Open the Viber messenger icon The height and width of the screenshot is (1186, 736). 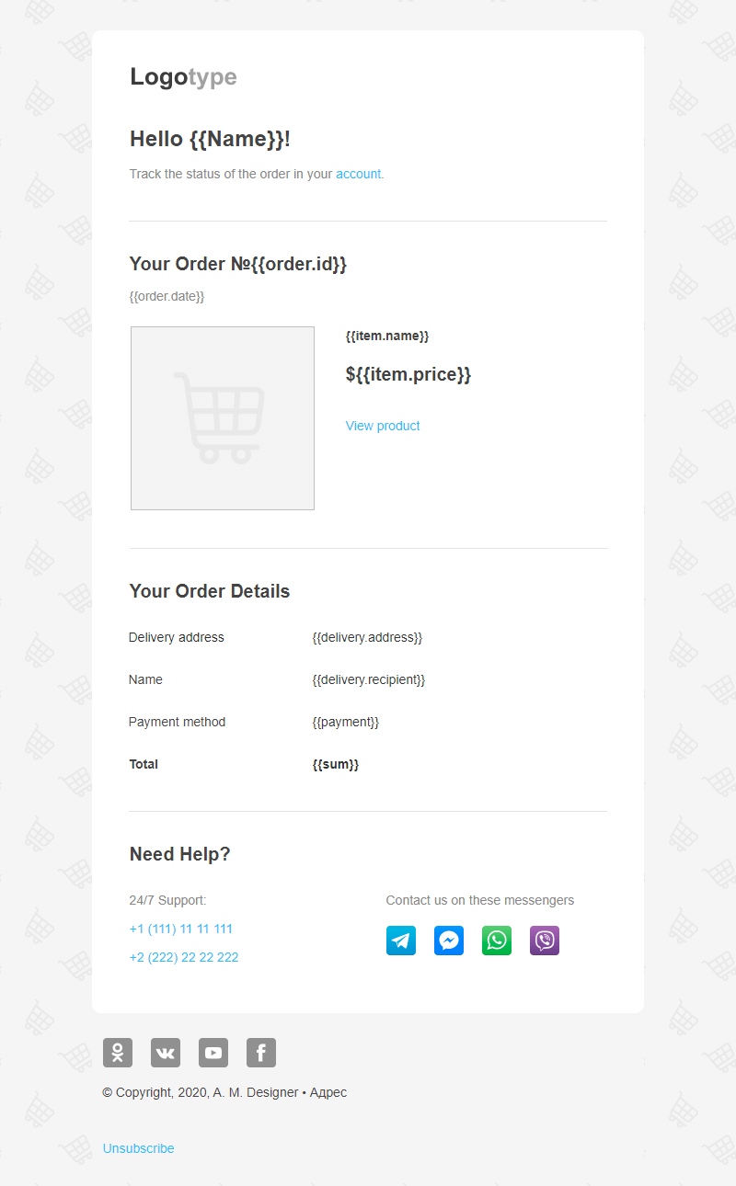pyautogui.click(x=544, y=940)
